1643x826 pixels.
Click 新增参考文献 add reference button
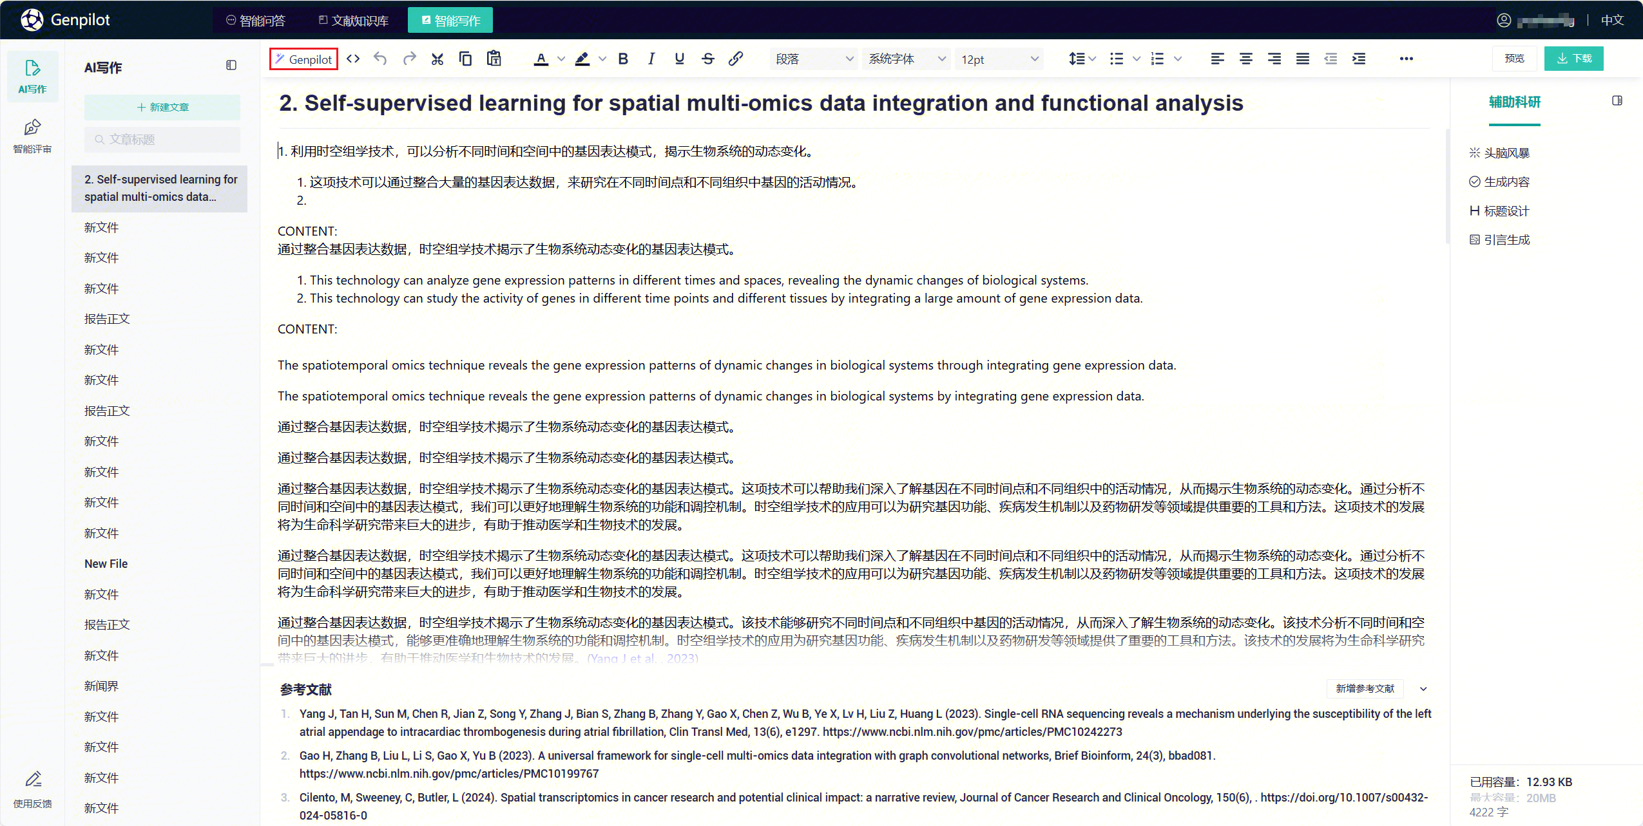[1365, 689]
